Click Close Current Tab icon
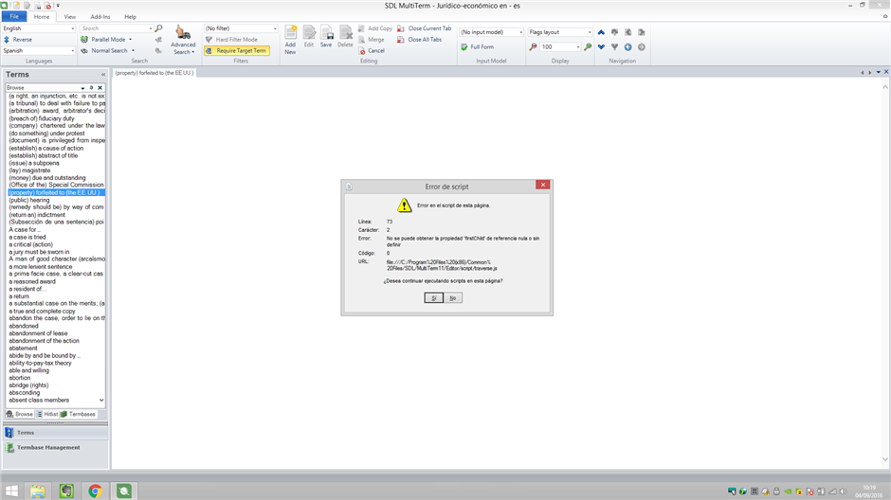The width and height of the screenshot is (891, 500). point(402,28)
